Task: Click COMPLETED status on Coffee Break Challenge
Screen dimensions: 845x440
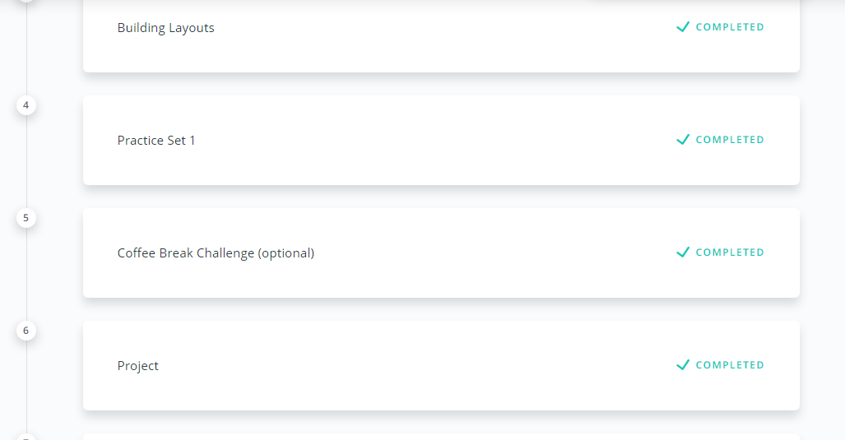Action: pyautogui.click(x=730, y=252)
